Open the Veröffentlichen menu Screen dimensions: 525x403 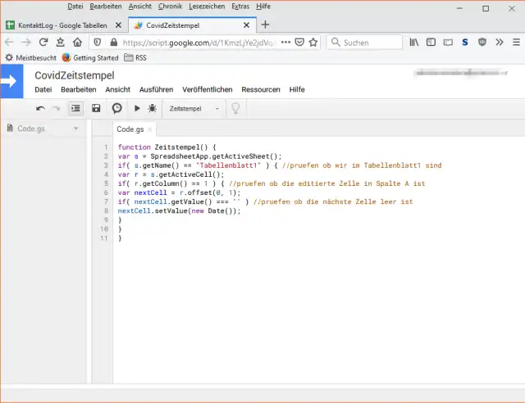[x=208, y=89]
